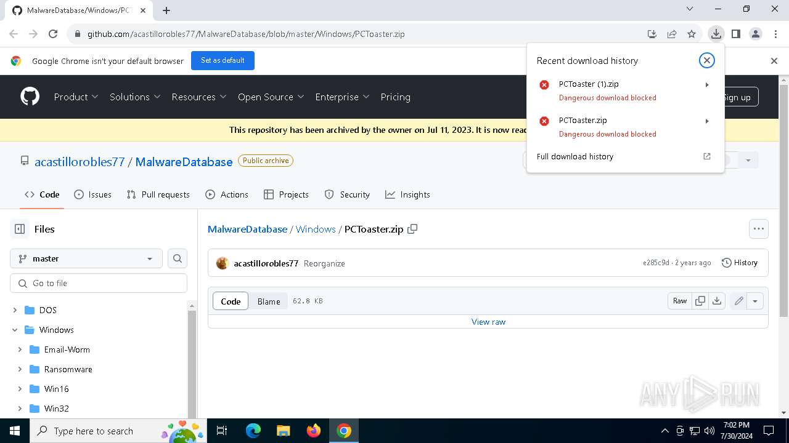Bookmark this page with the star icon

click(692, 34)
